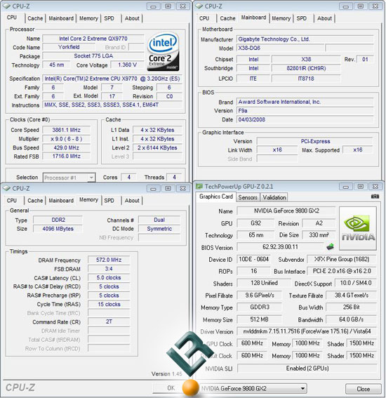Viewport: 386px width, 398px height.
Task: Select CPU tab in the Mainboard CPU-Z window
Action: tap(204, 18)
